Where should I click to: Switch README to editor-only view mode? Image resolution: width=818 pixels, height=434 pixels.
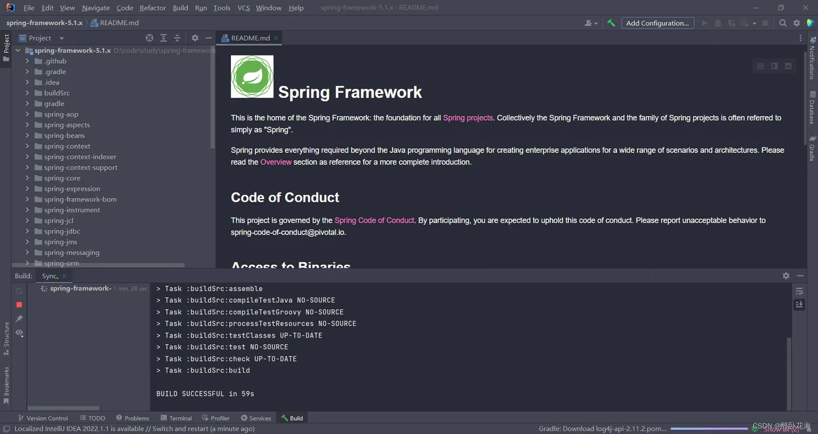coord(760,66)
